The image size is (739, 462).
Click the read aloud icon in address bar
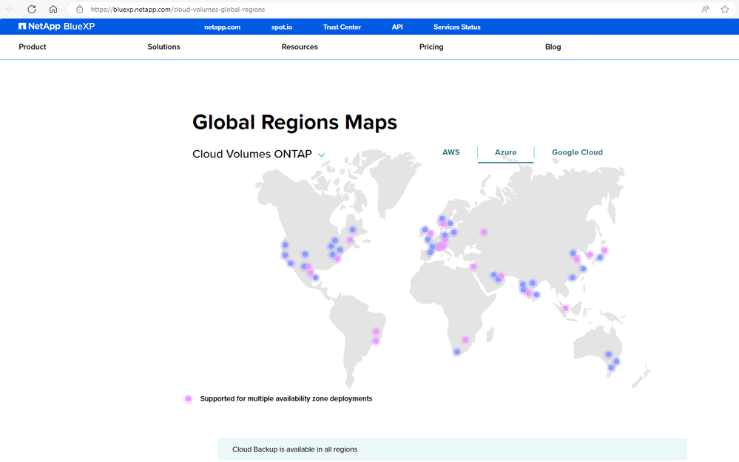click(705, 10)
